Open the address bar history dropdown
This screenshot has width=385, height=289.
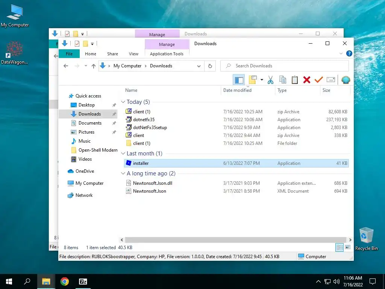[x=199, y=66]
